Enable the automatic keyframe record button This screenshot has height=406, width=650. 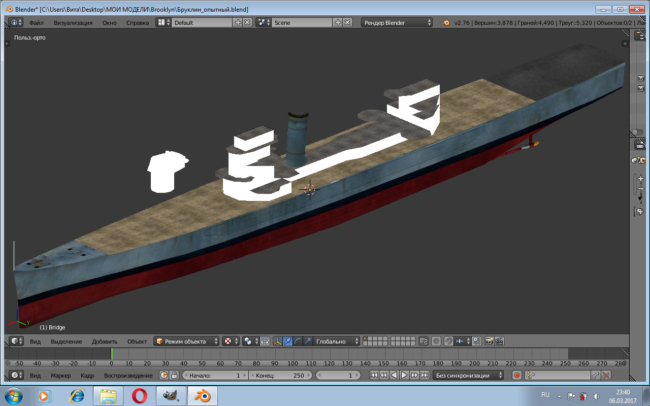pyautogui.click(x=517, y=376)
